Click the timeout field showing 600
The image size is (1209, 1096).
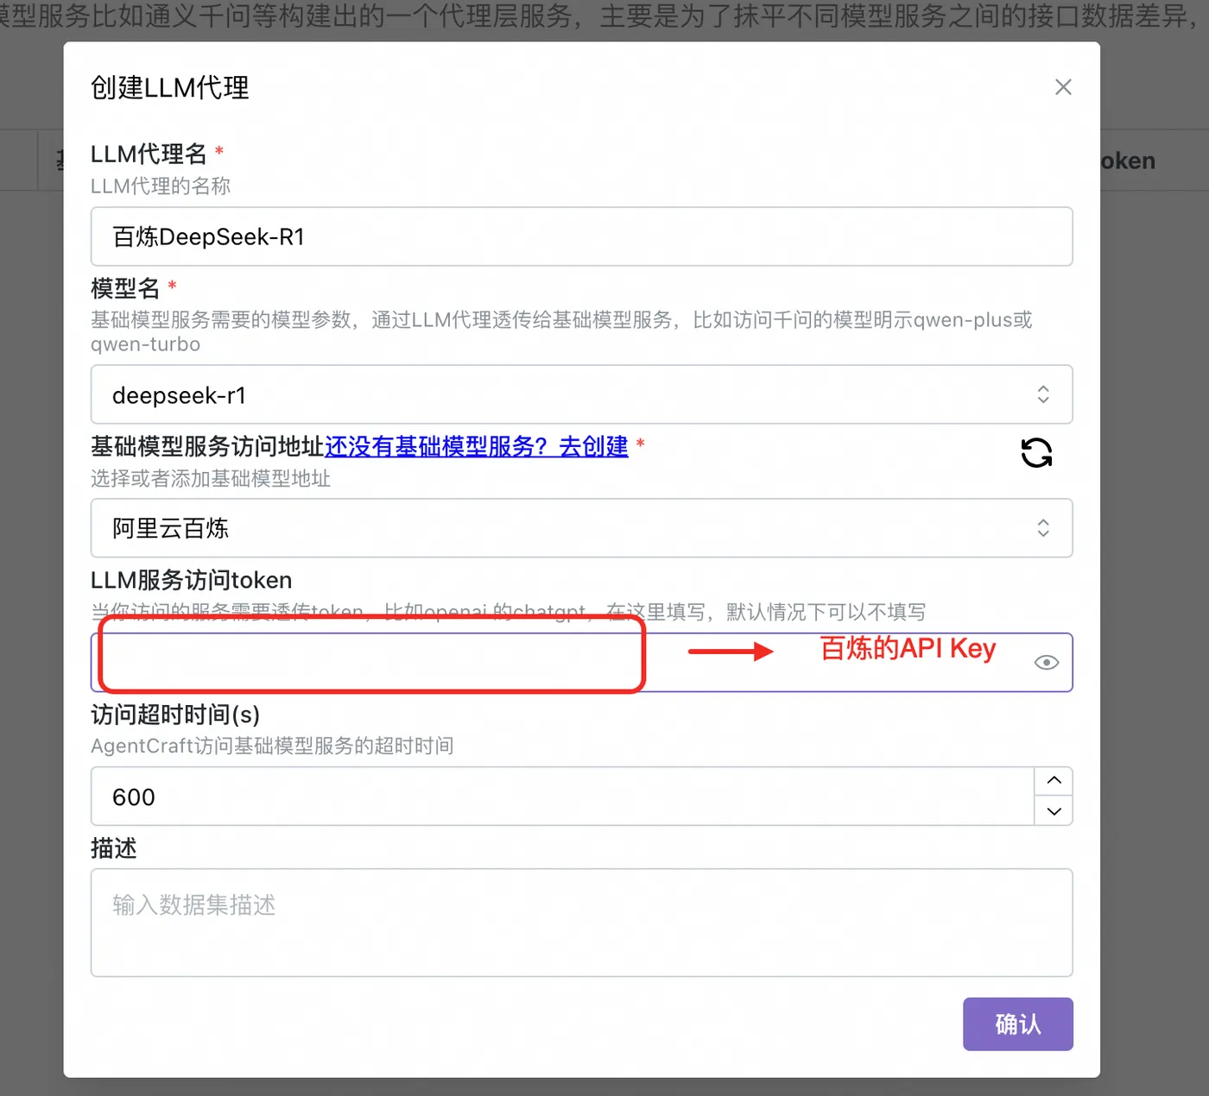[x=562, y=797]
